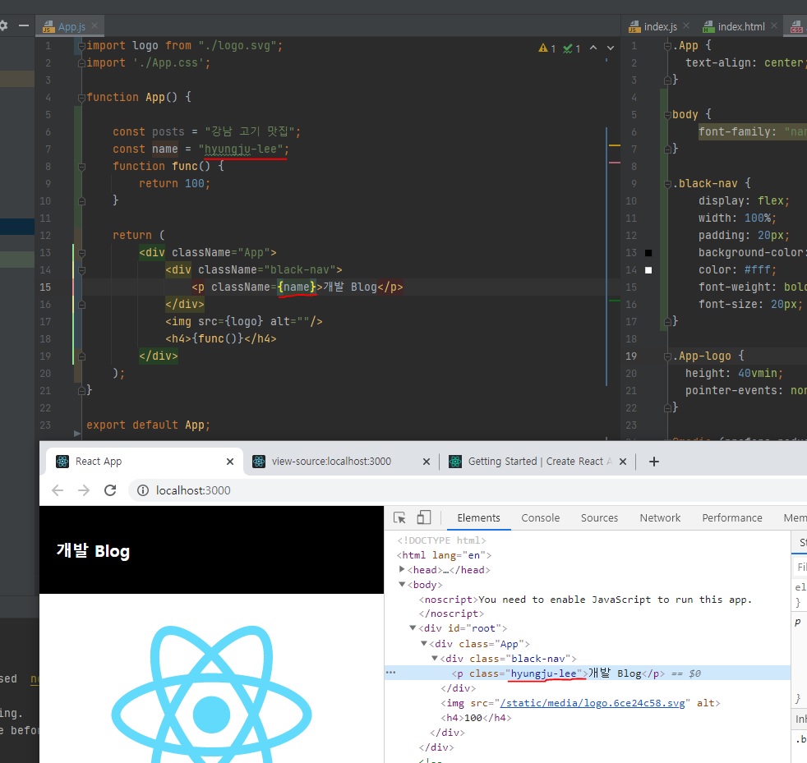The height and width of the screenshot is (763, 807).
Task: Open a new browser tab
Action: point(653,462)
